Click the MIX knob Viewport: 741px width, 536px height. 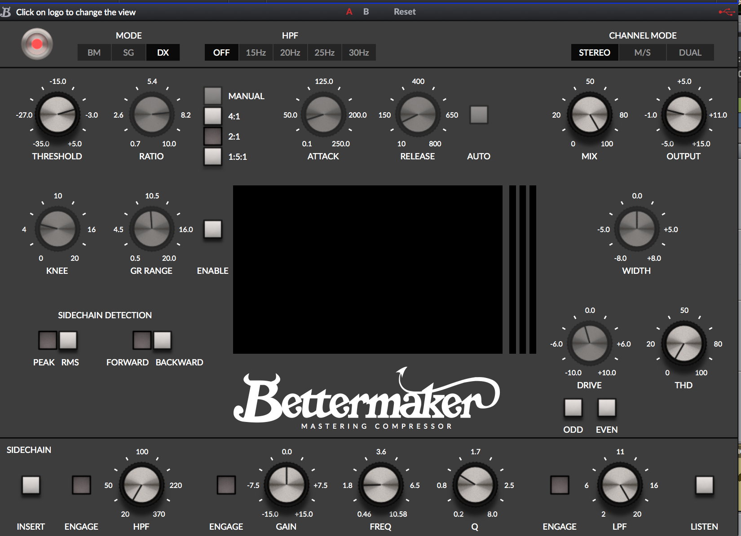590,114
